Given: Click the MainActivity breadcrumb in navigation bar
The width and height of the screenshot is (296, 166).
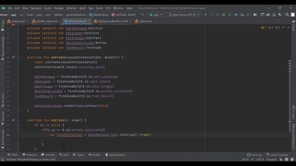Looking at the screenshot, I should click(x=99, y=15).
